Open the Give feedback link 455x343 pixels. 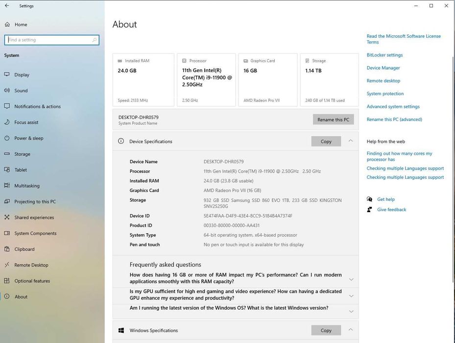click(x=391, y=209)
